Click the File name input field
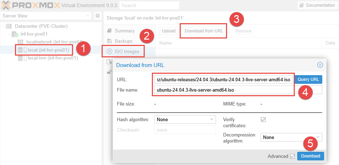This screenshot has height=165, width=339. coord(224,90)
